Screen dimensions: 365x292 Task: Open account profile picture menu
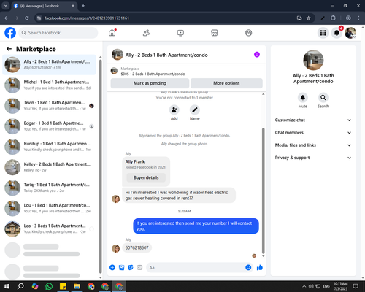pos(350,33)
